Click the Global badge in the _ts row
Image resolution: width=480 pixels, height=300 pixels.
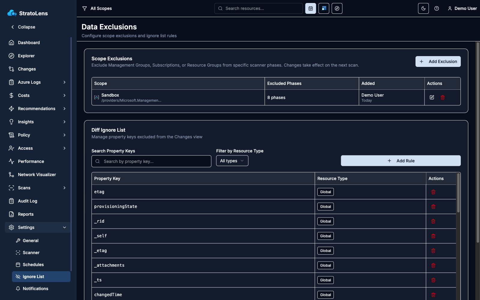click(325, 280)
